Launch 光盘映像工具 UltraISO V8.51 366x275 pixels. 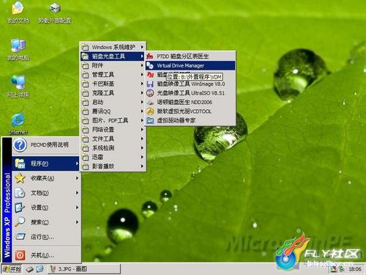click(x=190, y=93)
